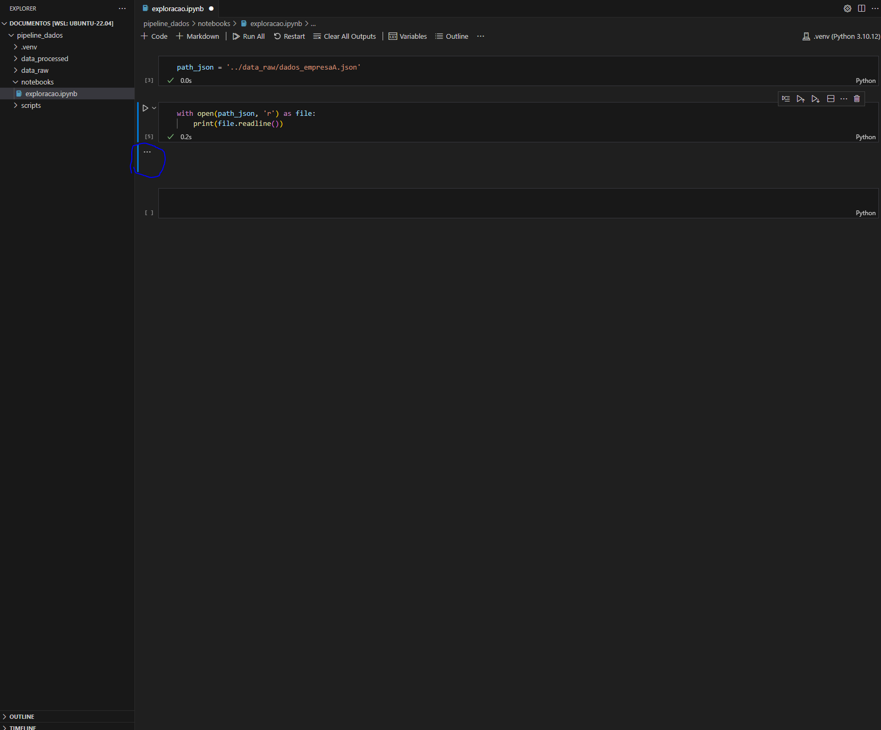This screenshot has width=881, height=730.
Task: Open notebook settings gear icon
Action: point(848,9)
